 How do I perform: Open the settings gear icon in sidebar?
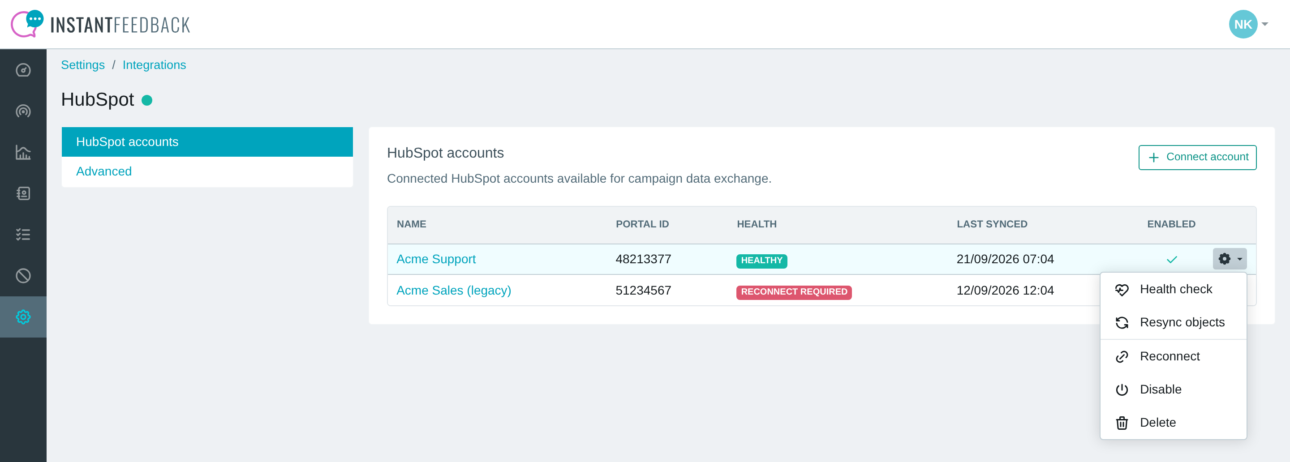pos(23,317)
